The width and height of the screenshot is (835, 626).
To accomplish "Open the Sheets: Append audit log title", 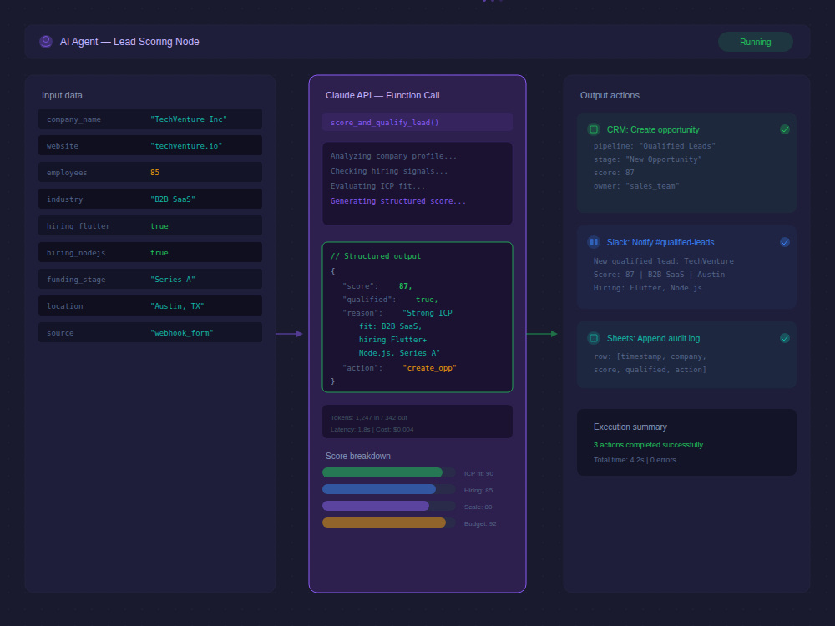I will pos(653,339).
